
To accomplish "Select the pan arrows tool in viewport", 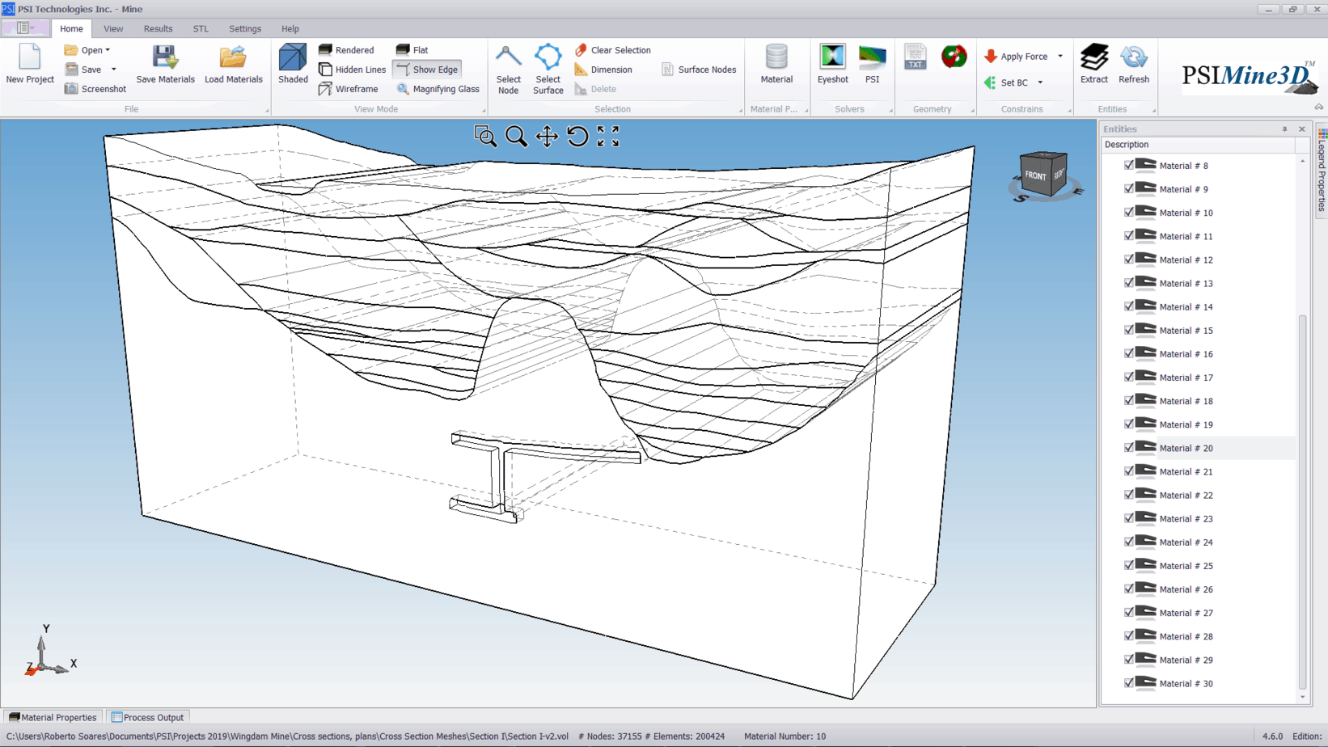I will (547, 137).
